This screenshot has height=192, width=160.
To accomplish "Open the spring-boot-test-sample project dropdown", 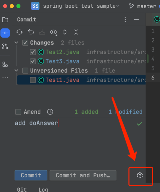I will point(82,6).
